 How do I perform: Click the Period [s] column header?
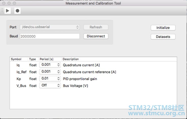click(47, 59)
